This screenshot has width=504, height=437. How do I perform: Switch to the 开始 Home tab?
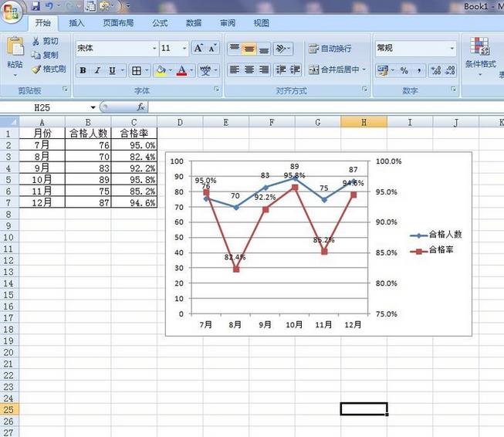click(x=42, y=23)
